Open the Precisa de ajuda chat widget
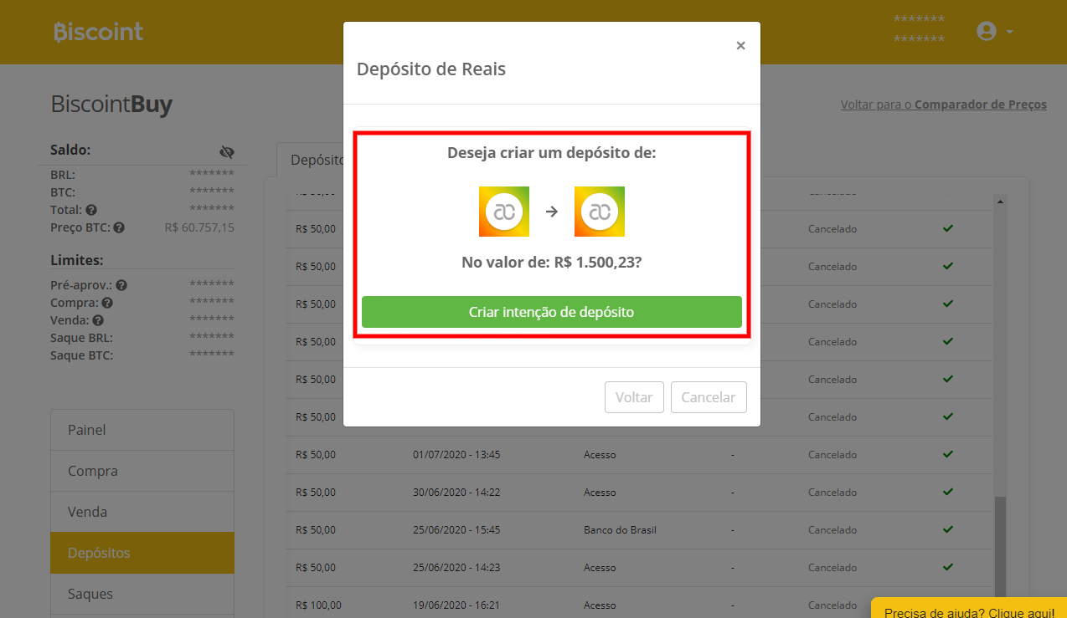This screenshot has width=1067, height=618. 969,608
